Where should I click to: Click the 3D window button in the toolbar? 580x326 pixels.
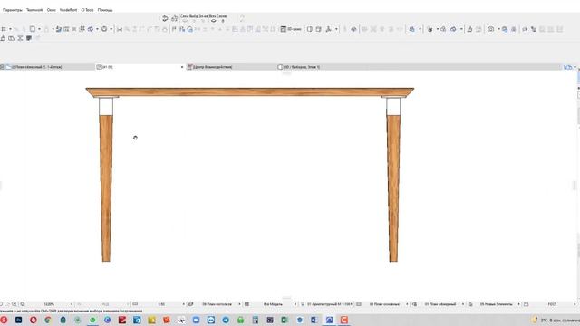[x=292, y=29]
